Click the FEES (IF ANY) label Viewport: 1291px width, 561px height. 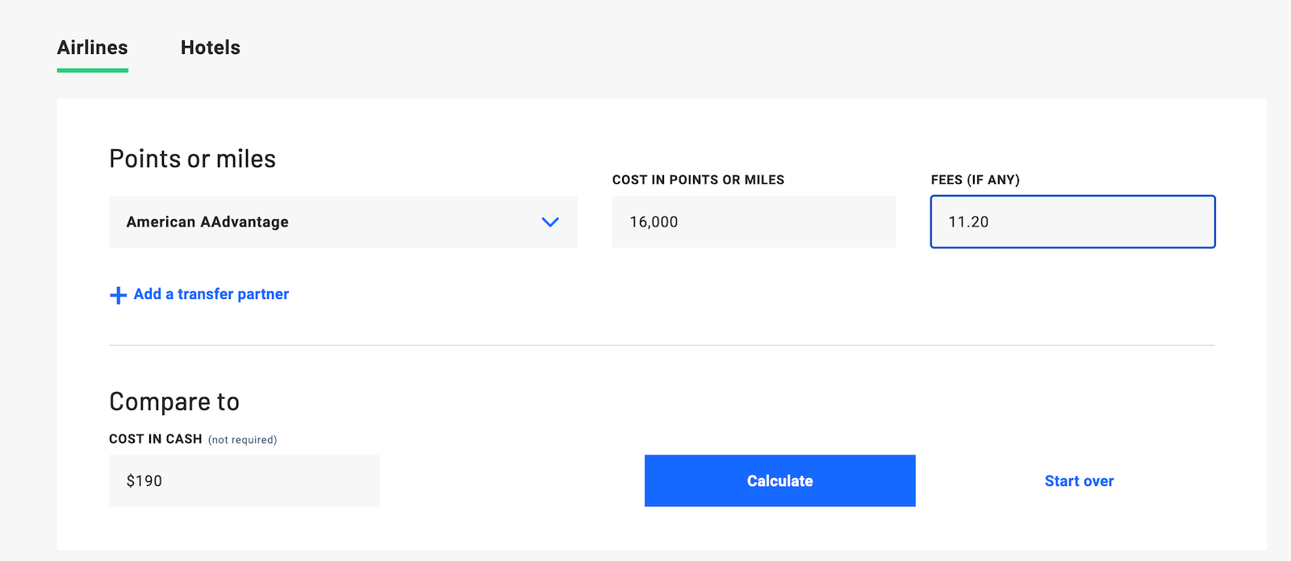(975, 180)
